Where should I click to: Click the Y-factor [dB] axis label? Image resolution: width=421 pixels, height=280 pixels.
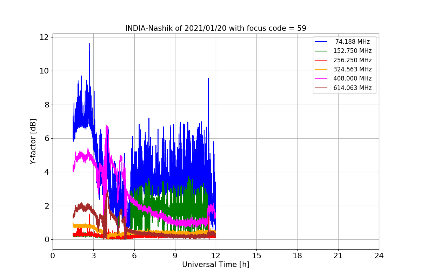33,142
